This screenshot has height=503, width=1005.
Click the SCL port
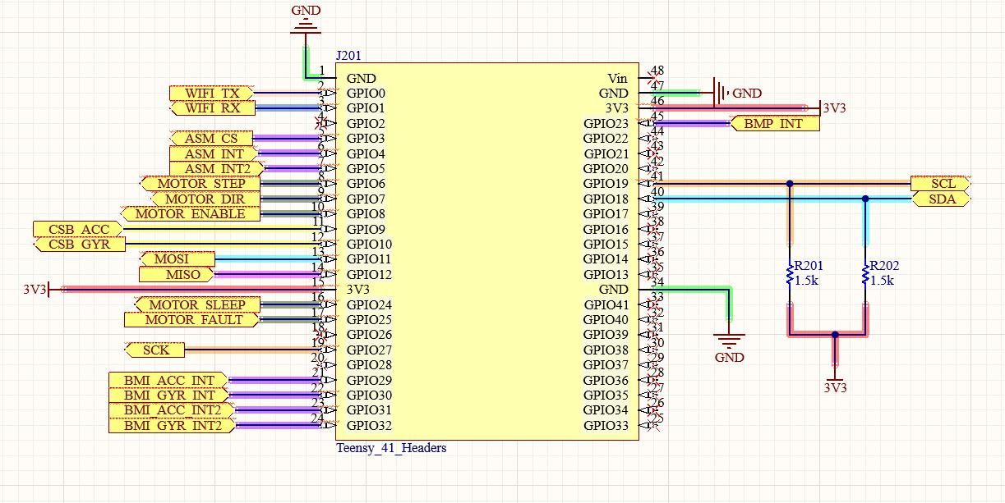point(942,184)
